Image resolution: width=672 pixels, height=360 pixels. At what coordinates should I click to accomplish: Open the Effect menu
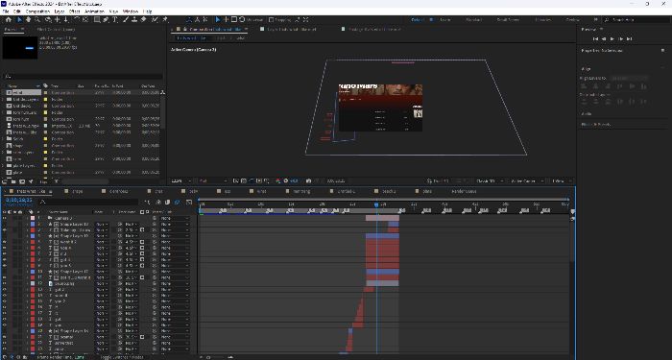coord(74,12)
